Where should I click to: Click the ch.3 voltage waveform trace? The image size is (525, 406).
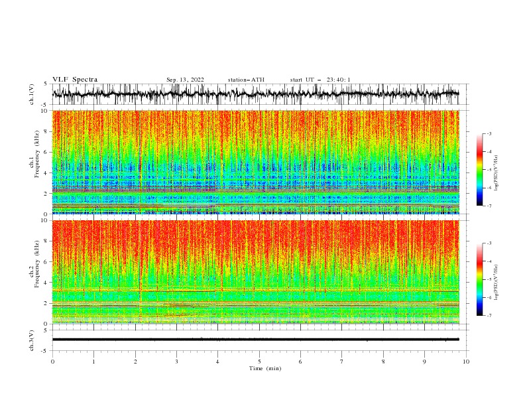(255, 340)
